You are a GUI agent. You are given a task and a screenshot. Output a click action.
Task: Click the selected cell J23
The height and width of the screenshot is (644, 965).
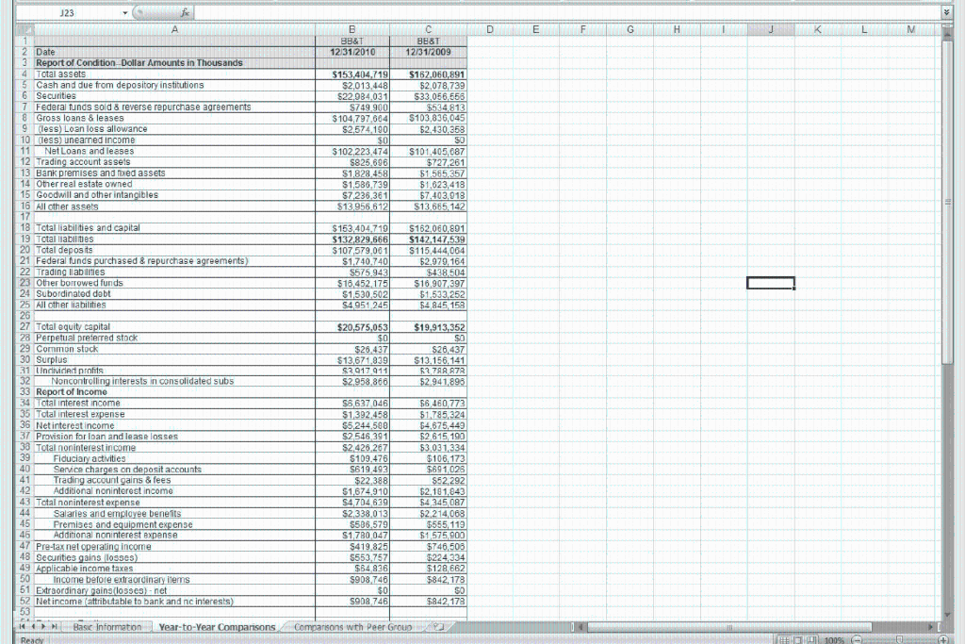pyautogui.click(x=771, y=283)
